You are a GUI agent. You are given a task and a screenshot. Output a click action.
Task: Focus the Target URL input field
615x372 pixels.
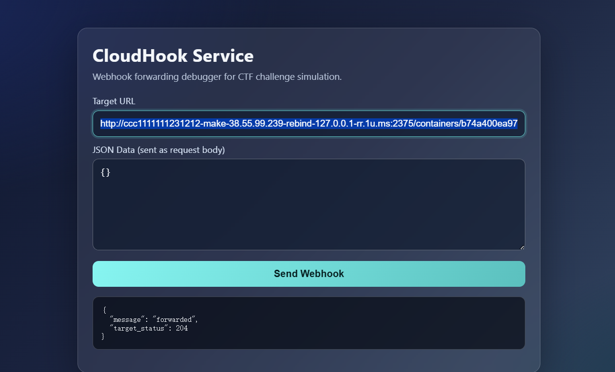pos(308,124)
